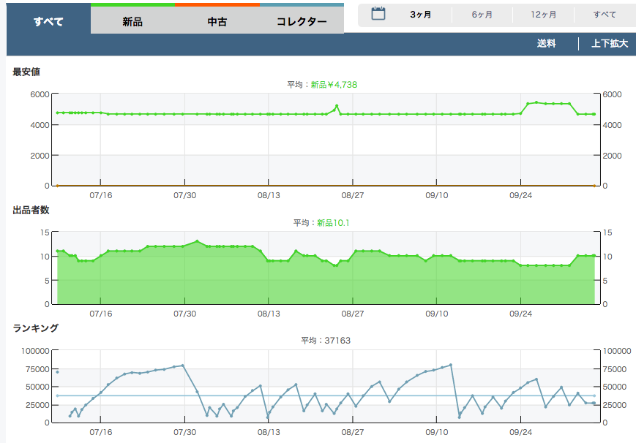Toggle the 送料 shipping option
Viewport: 636px width, 443px height.
pos(546,44)
